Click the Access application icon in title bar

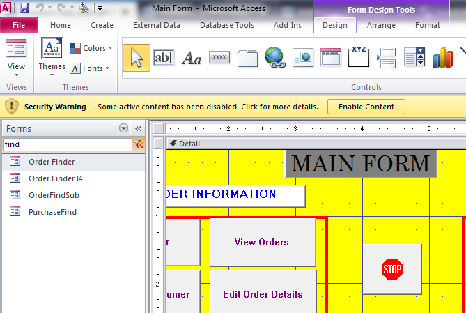(x=6, y=8)
